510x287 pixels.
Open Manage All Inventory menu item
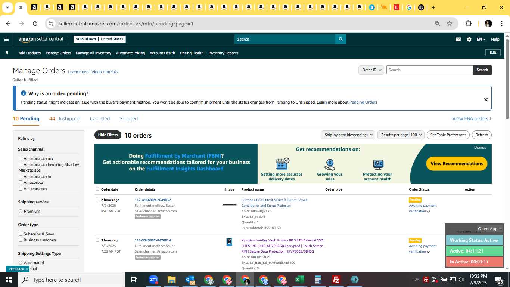point(93,53)
